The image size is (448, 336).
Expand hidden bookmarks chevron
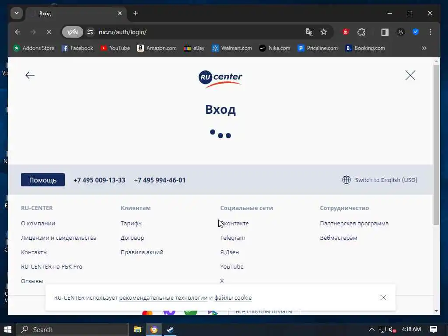coord(424,48)
